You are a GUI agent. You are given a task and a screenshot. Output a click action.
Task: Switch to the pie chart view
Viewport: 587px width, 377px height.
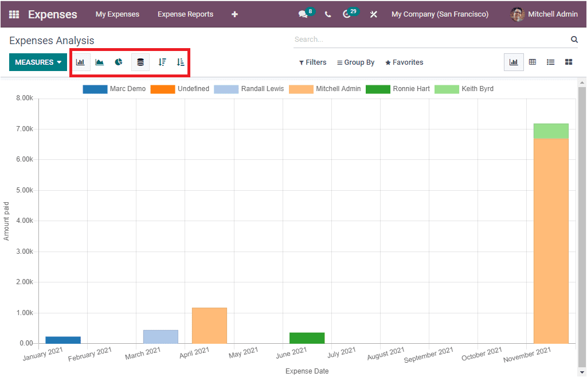118,61
